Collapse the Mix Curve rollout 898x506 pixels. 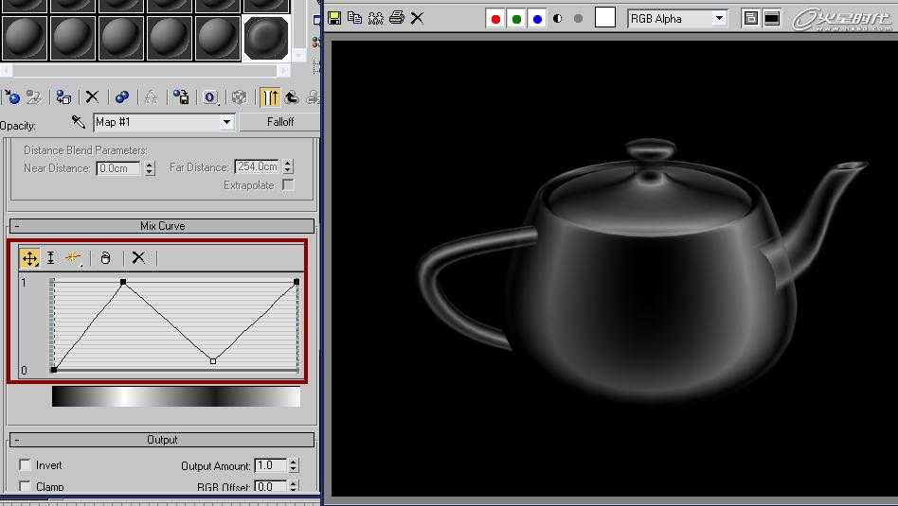[162, 226]
